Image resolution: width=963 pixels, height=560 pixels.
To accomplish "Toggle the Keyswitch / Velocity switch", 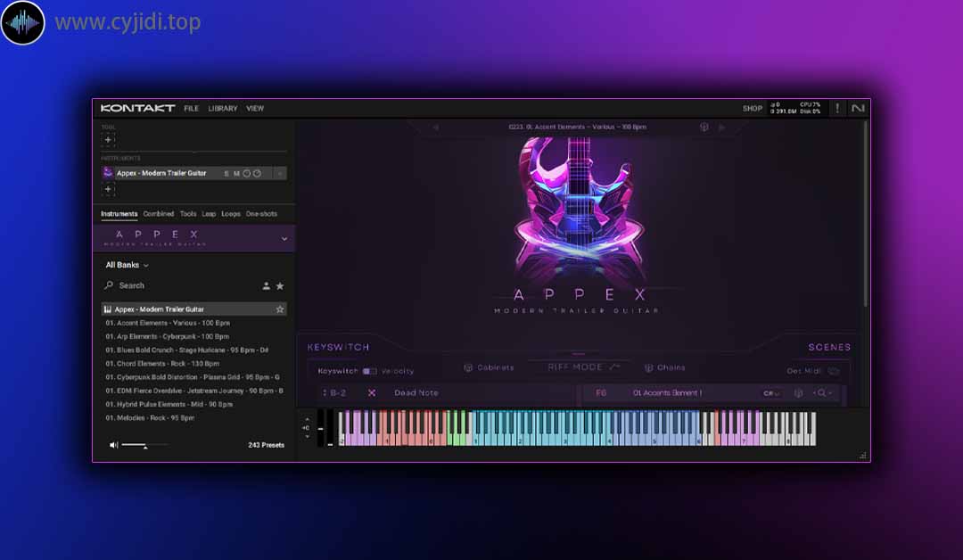I will pos(370,372).
